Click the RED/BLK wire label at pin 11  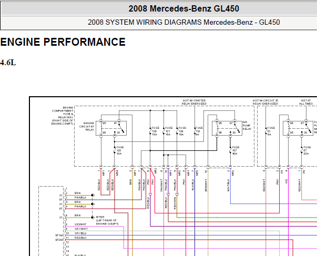(80, 238)
